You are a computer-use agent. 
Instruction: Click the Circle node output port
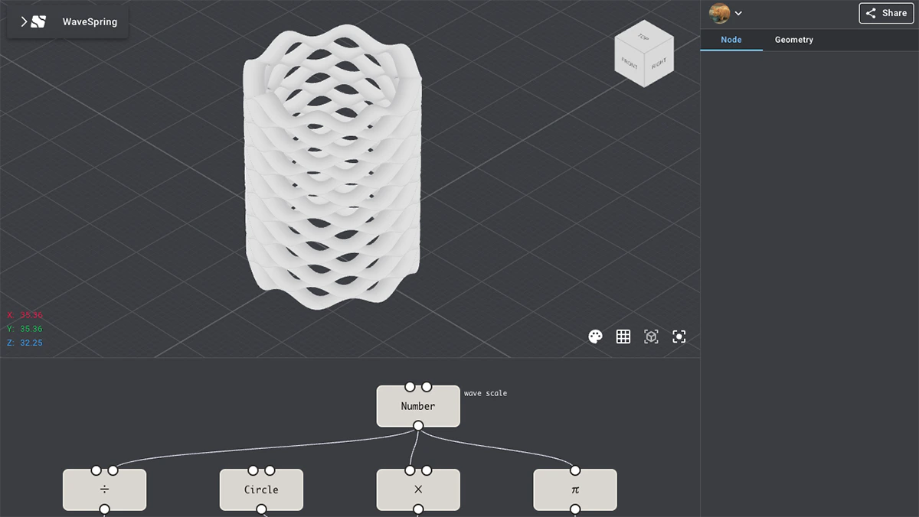pos(261,509)
